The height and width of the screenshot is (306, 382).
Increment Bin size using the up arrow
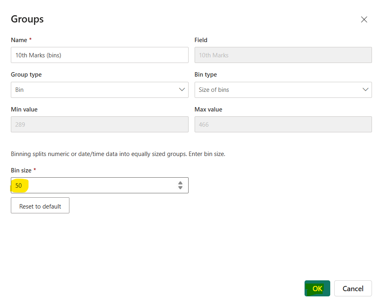pos(180,183)
